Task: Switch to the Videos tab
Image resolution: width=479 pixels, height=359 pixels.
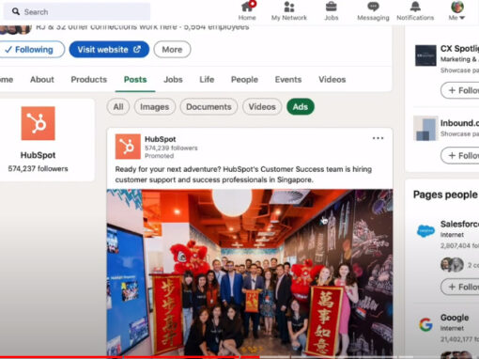Action: [x=332, y=80]
